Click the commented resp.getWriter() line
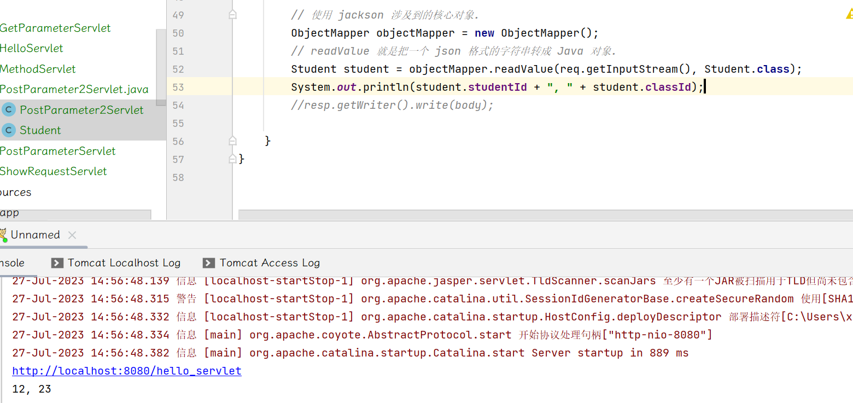Image resolution: width=853 pixels, height=403 pixels. (x=392, y=105)
